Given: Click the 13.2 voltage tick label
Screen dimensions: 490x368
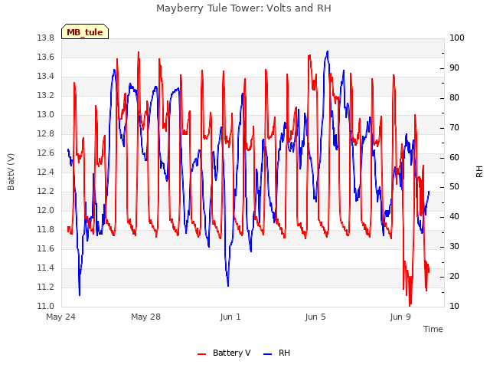Looking at the screenshot, I should (x=46, y=95).
